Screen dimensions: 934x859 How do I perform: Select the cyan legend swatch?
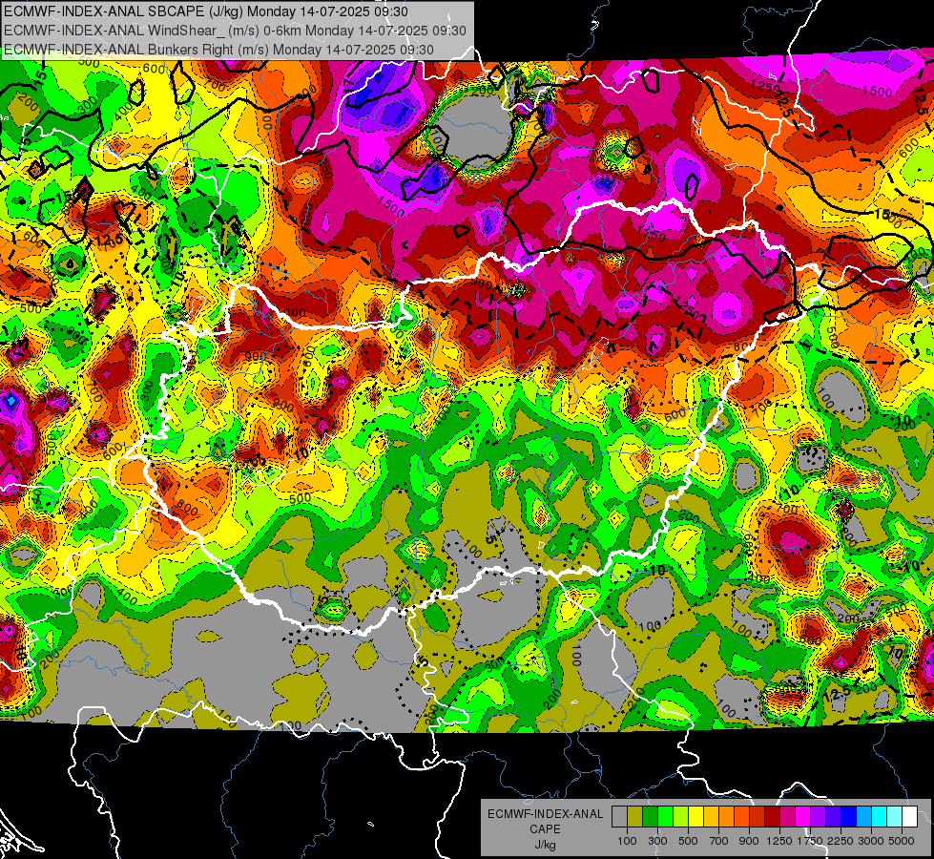880,816
